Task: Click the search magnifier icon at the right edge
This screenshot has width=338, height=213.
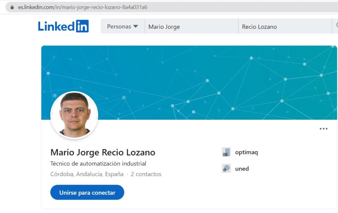Action: tap(335, 26)
